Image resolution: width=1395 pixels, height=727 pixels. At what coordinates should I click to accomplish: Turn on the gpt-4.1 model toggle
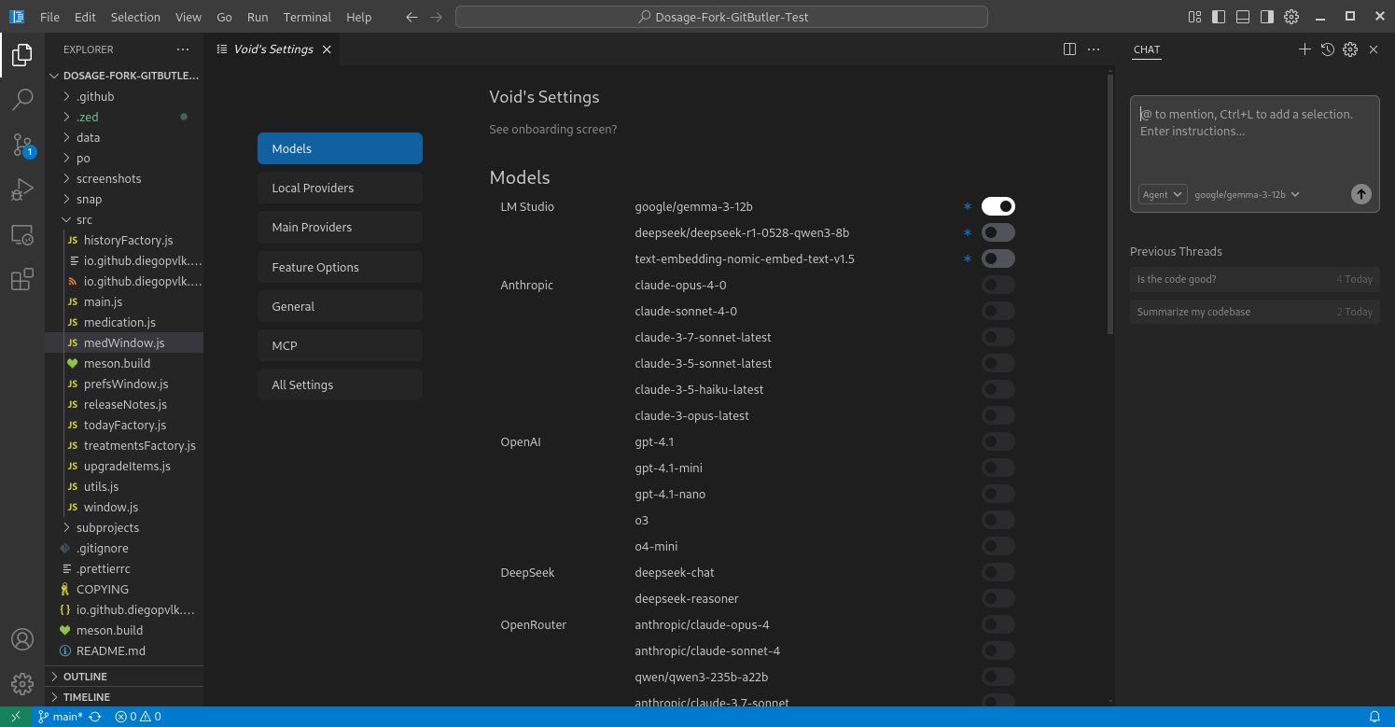click(x=997, y=441)
